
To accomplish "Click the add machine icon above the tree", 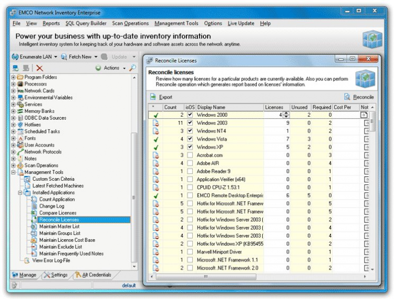I will [x=15, y=68].
